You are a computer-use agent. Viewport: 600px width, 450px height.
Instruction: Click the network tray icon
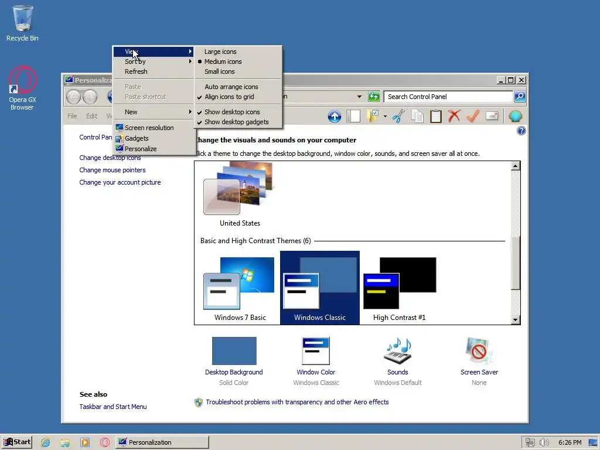530,442
